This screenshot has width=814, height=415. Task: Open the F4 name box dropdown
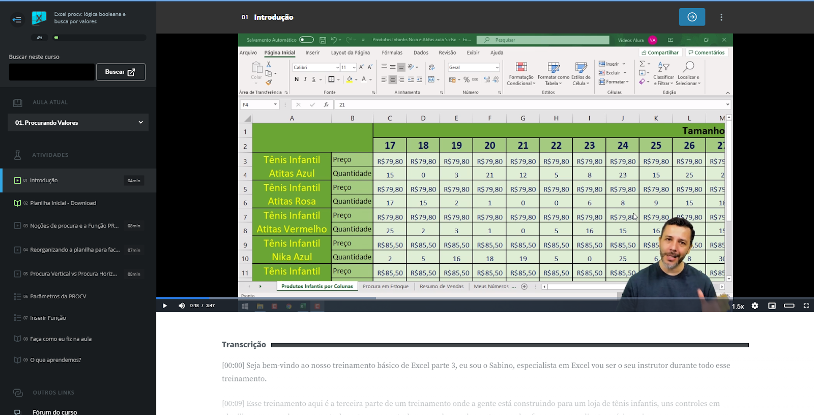coord(275,104)
